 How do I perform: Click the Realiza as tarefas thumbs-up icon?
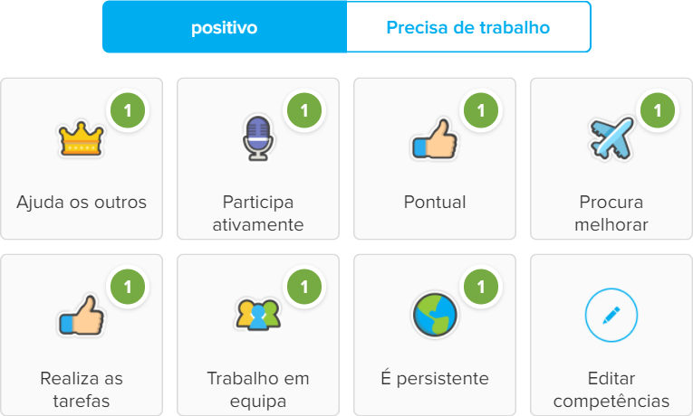(82, 316)
